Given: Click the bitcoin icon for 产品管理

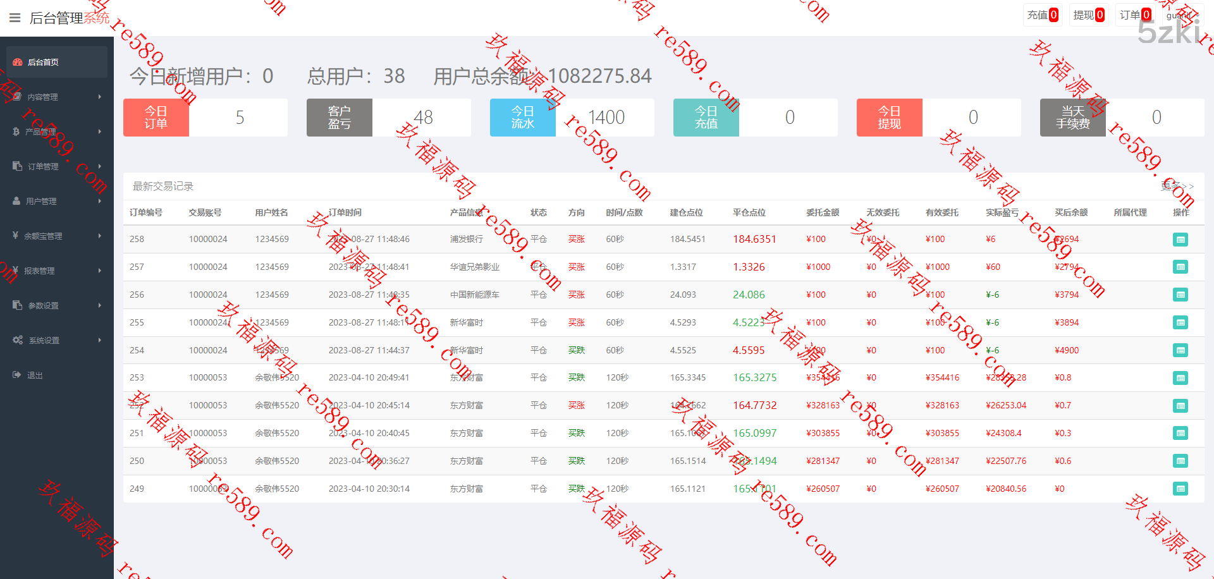Looking at the screenshot, I should pos(16,131).
